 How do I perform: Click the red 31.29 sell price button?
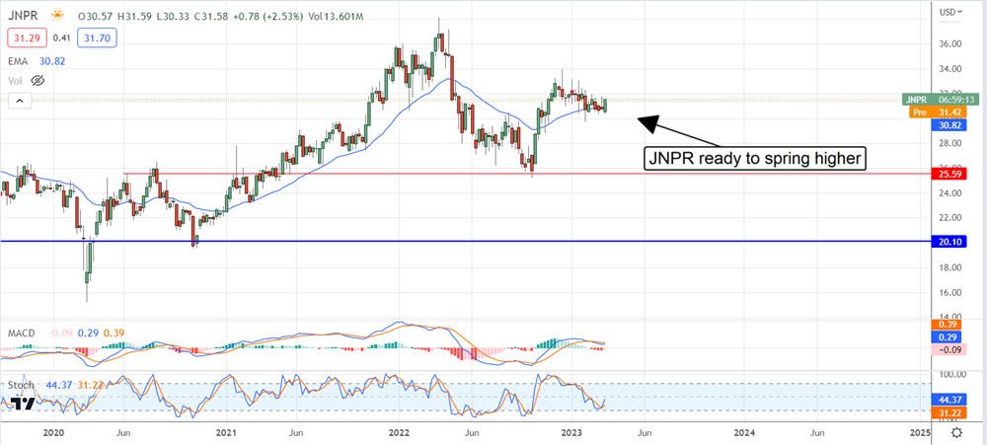pos(25,38)
